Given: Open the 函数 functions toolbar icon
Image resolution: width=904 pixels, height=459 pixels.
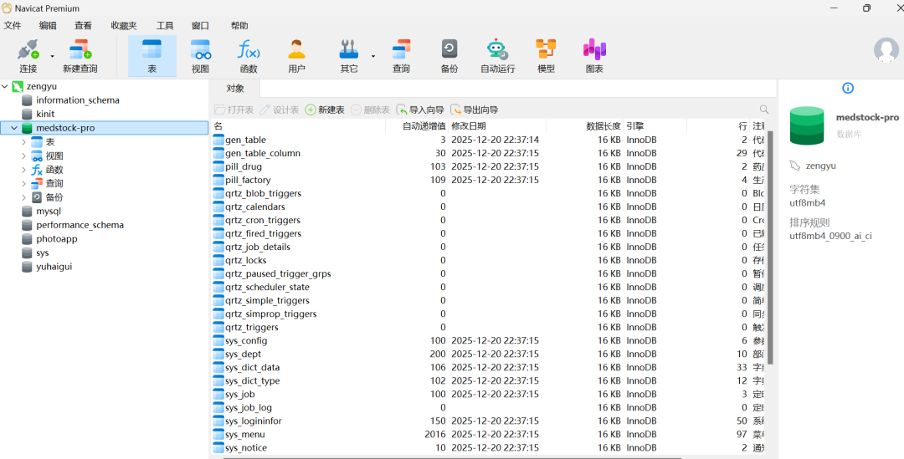Looking at the screenshot, I should [x=249, y=56].
